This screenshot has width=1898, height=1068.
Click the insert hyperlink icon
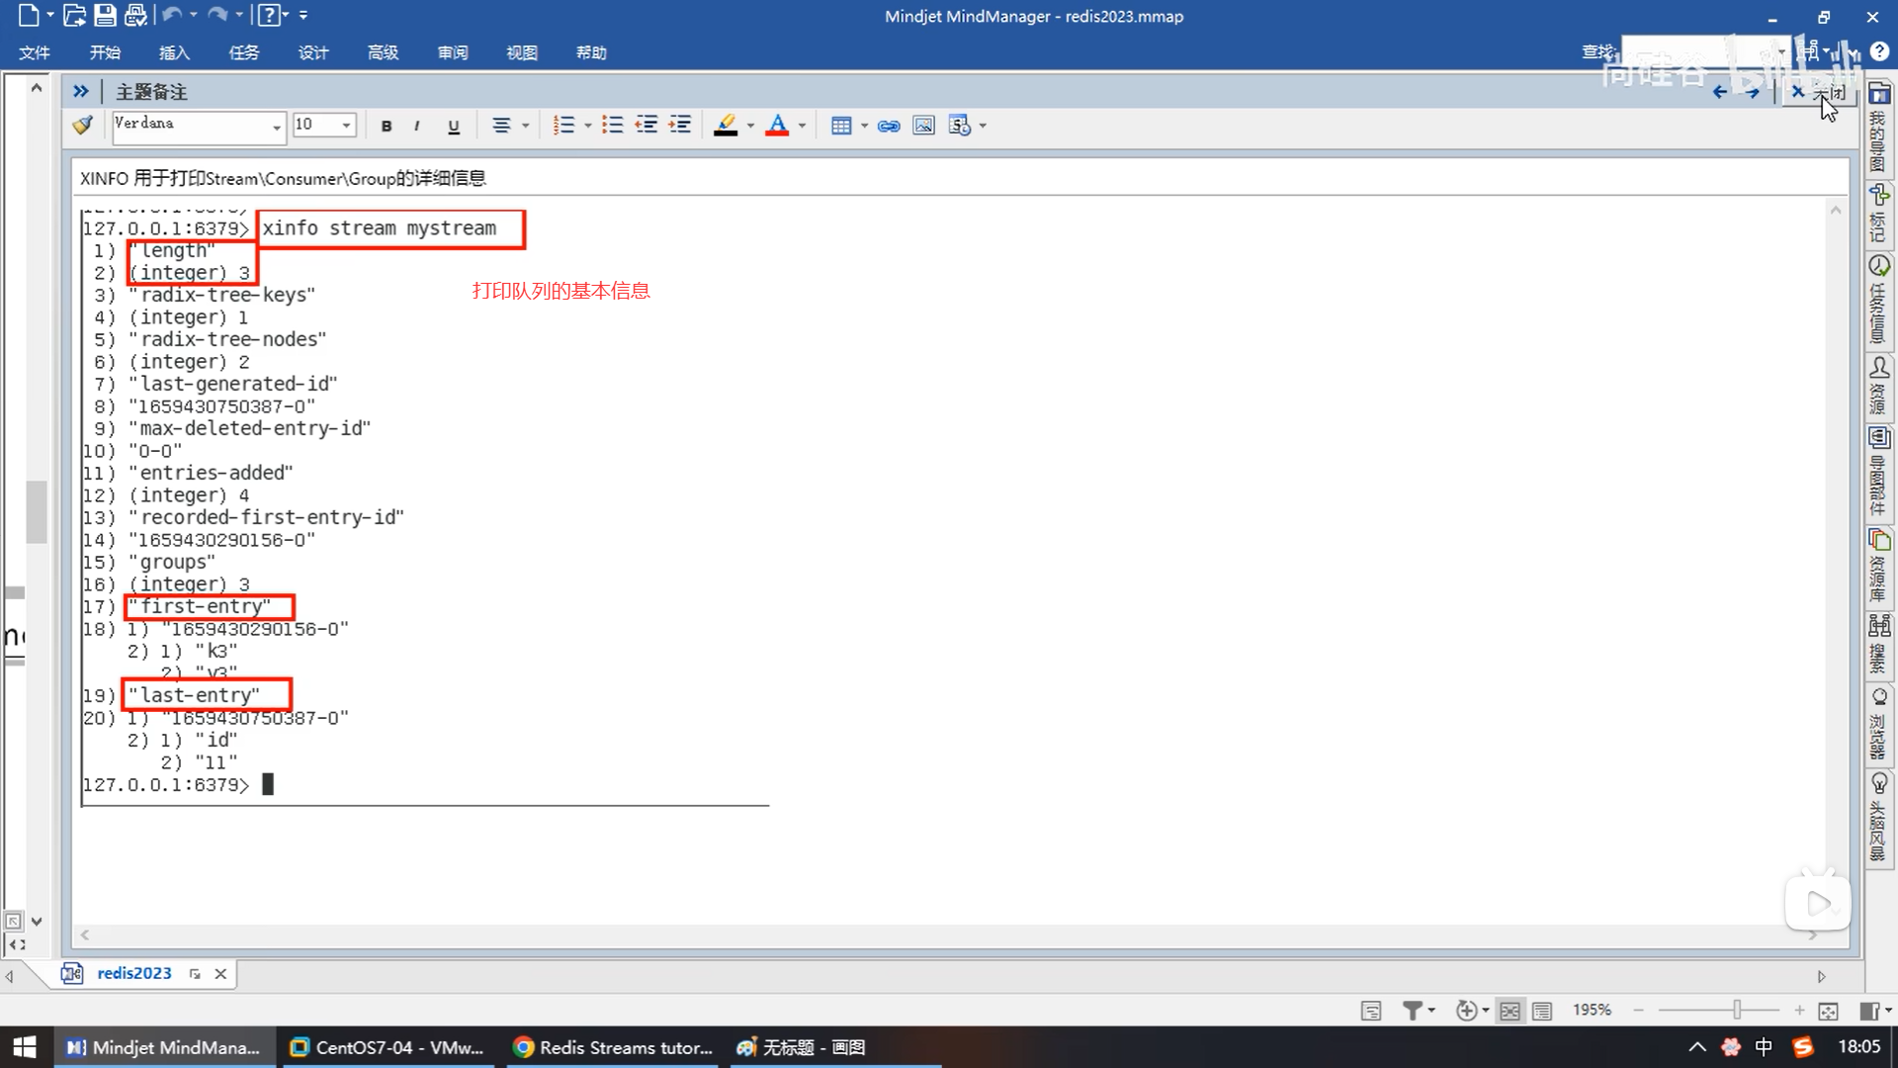889,126
